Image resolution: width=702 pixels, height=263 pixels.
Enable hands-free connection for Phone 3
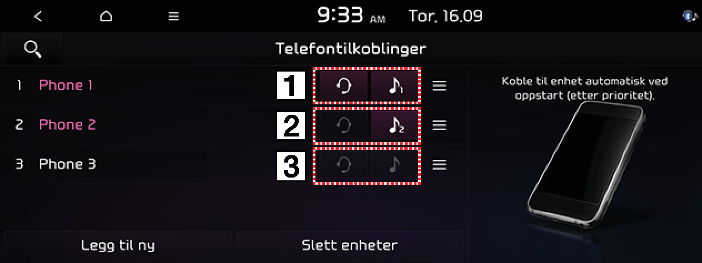(343, 165)
